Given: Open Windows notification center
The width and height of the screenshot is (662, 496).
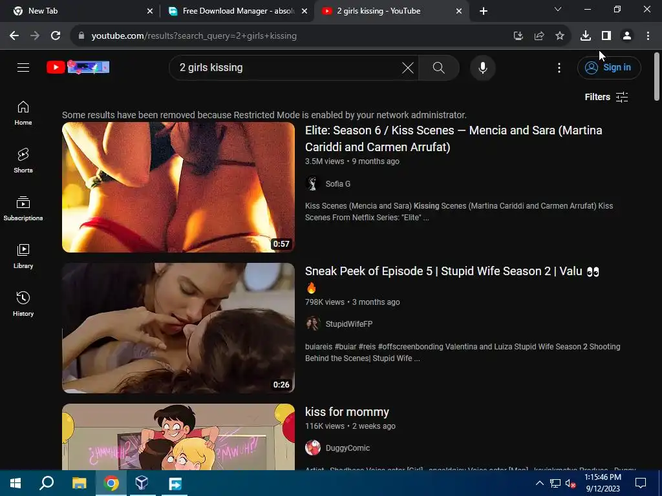Looking at the screenshot, I should point(641,483).
